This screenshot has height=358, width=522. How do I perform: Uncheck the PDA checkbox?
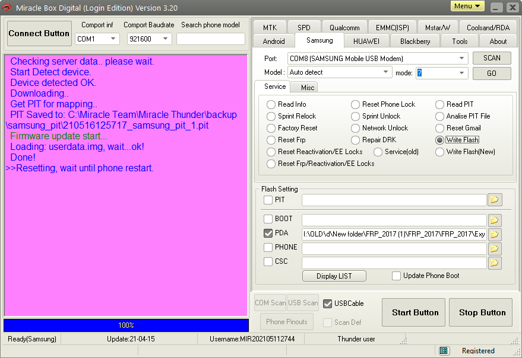click(x=268, y=234)
